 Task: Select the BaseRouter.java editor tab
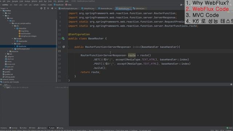[x=123, y=8]
